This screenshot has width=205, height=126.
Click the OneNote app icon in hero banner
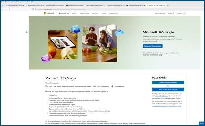pyautogui.click(x=46, y=59)
